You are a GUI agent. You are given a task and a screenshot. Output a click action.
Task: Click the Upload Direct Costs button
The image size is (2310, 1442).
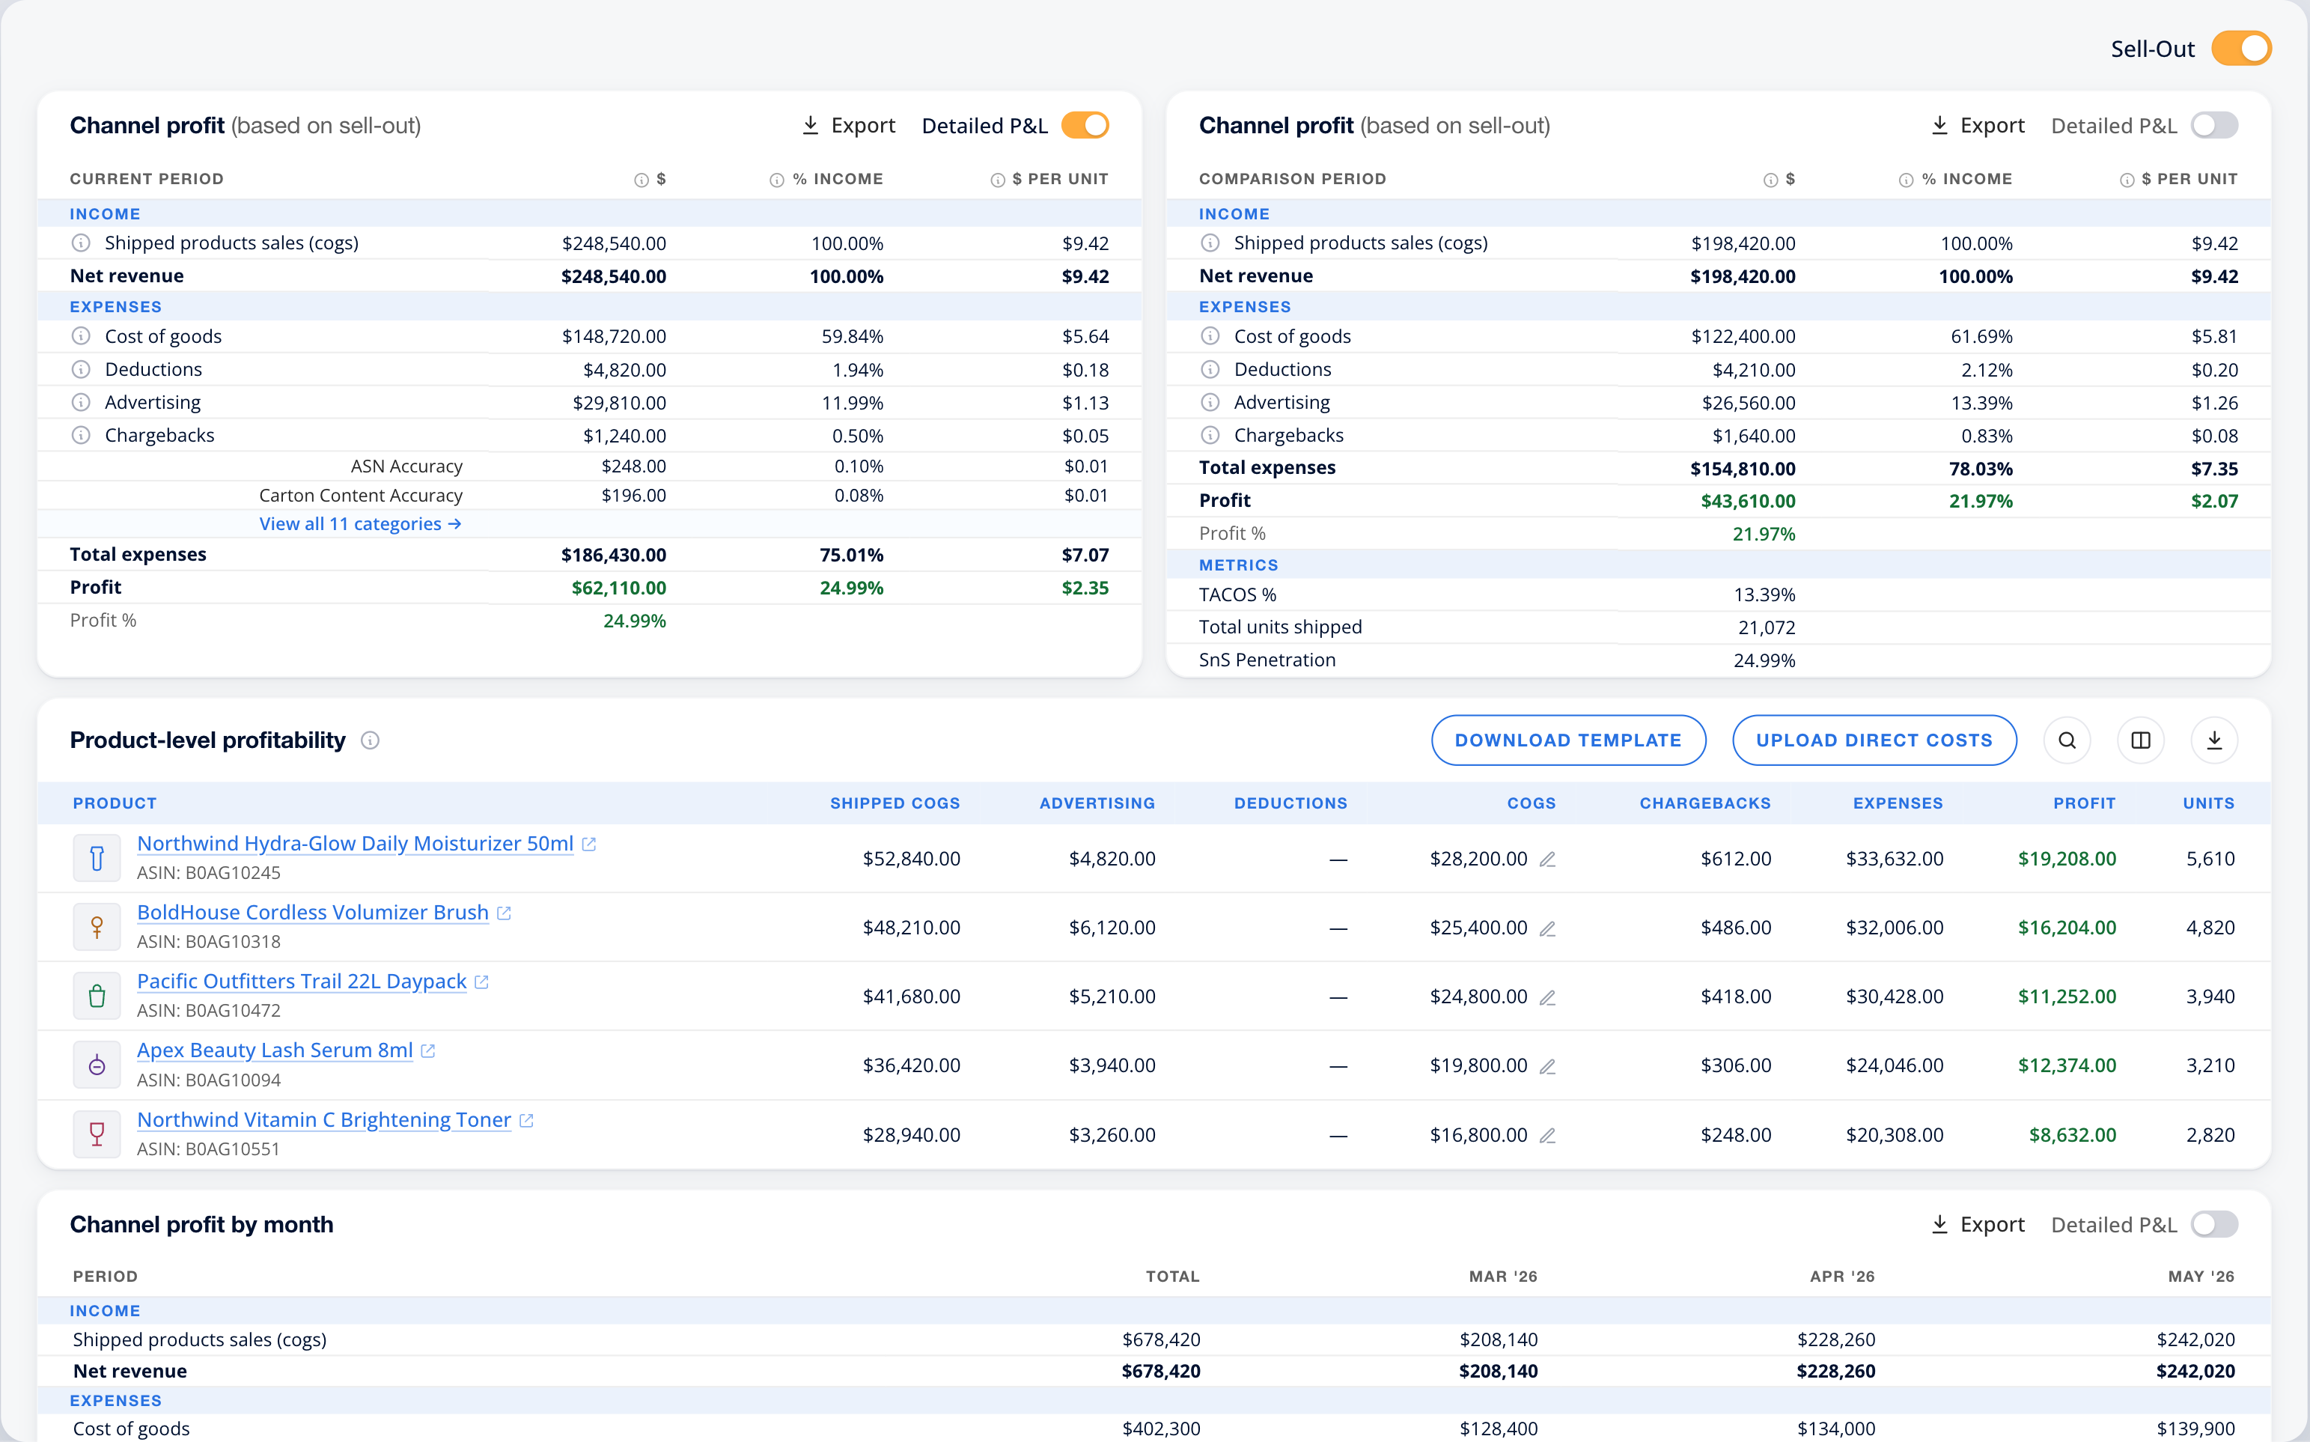pyautogui.click(x=1874, y=740)
